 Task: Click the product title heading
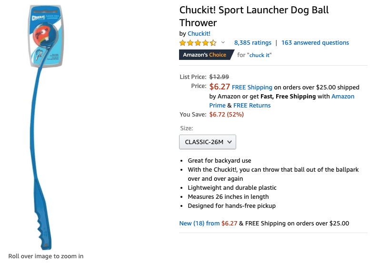(254, 16)
